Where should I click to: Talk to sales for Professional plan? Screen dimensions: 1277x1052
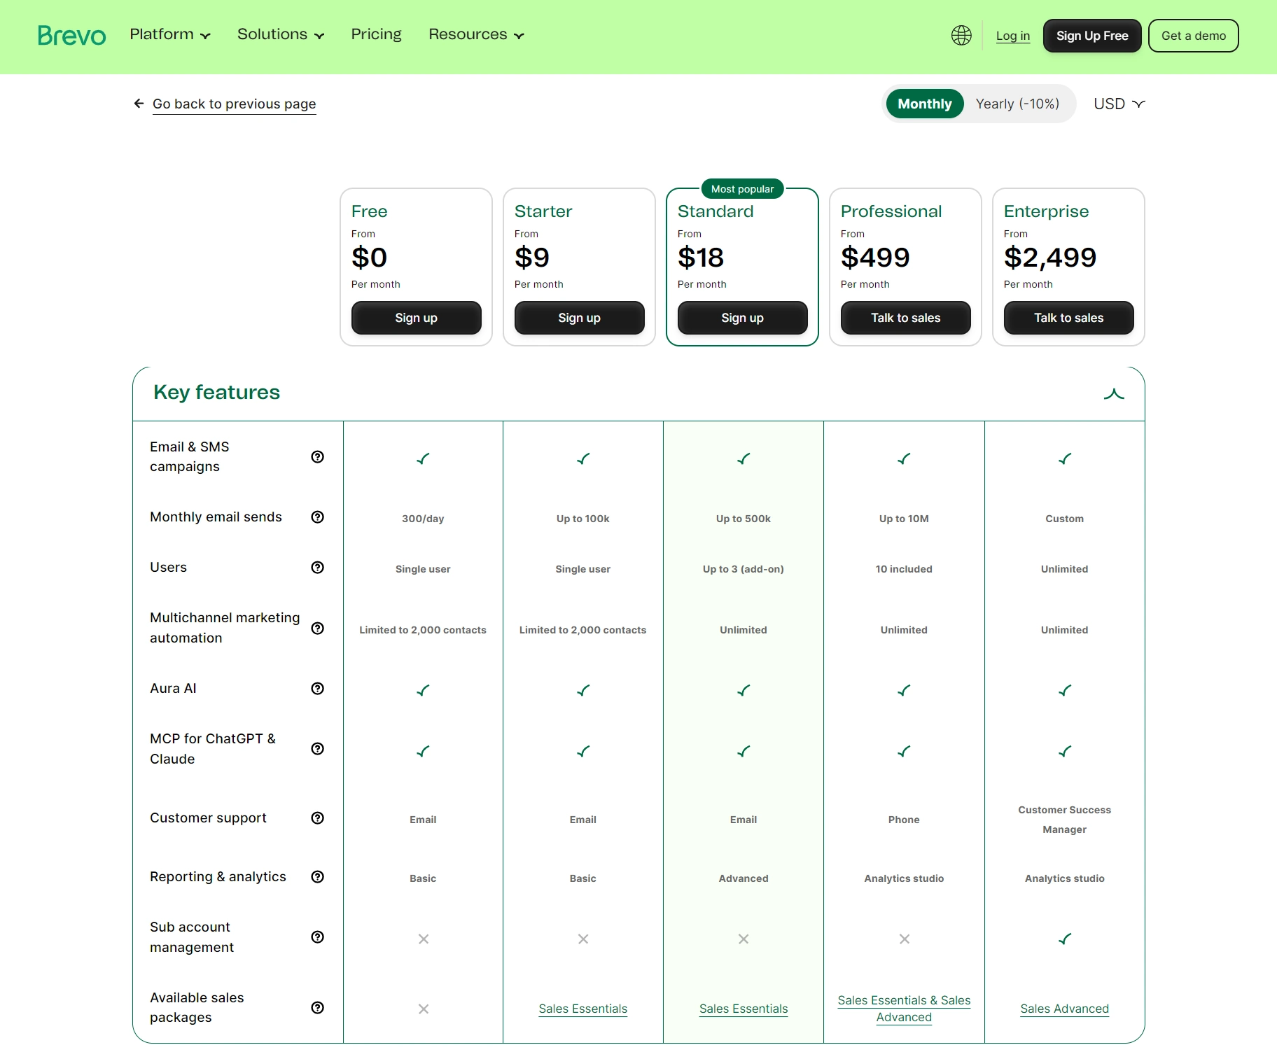(x=905, y=318)
